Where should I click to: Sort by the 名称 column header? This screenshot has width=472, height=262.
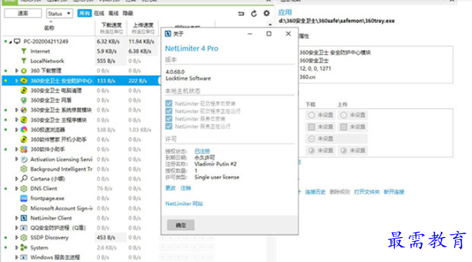coord(49,28)
